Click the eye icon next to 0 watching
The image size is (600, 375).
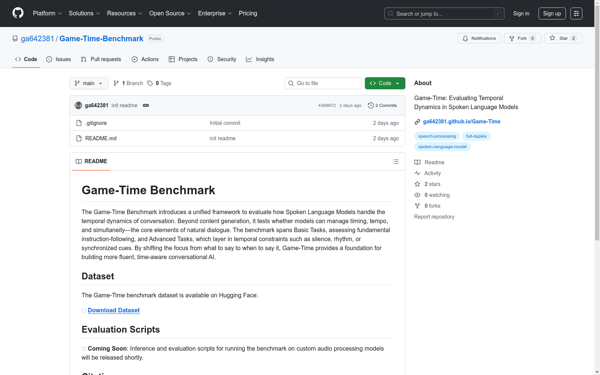[417, 195]
